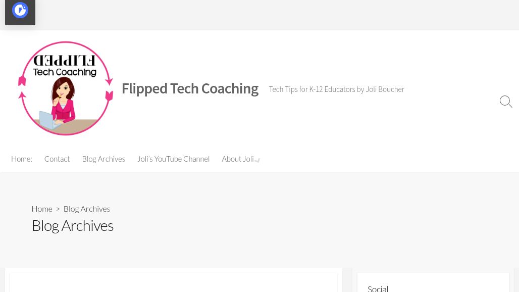Viewport: 519px width, 292px height.
Task: Select the 'Home:' navigation menu item
Action: [x=21, y=159]
